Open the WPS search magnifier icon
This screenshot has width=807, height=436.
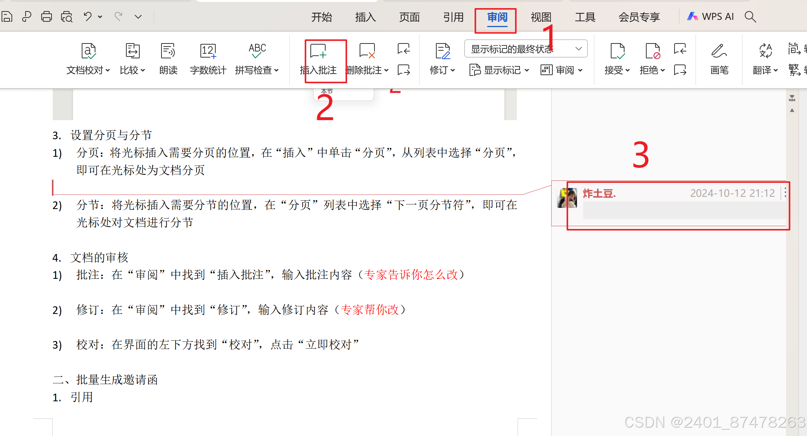pos(750,16)
